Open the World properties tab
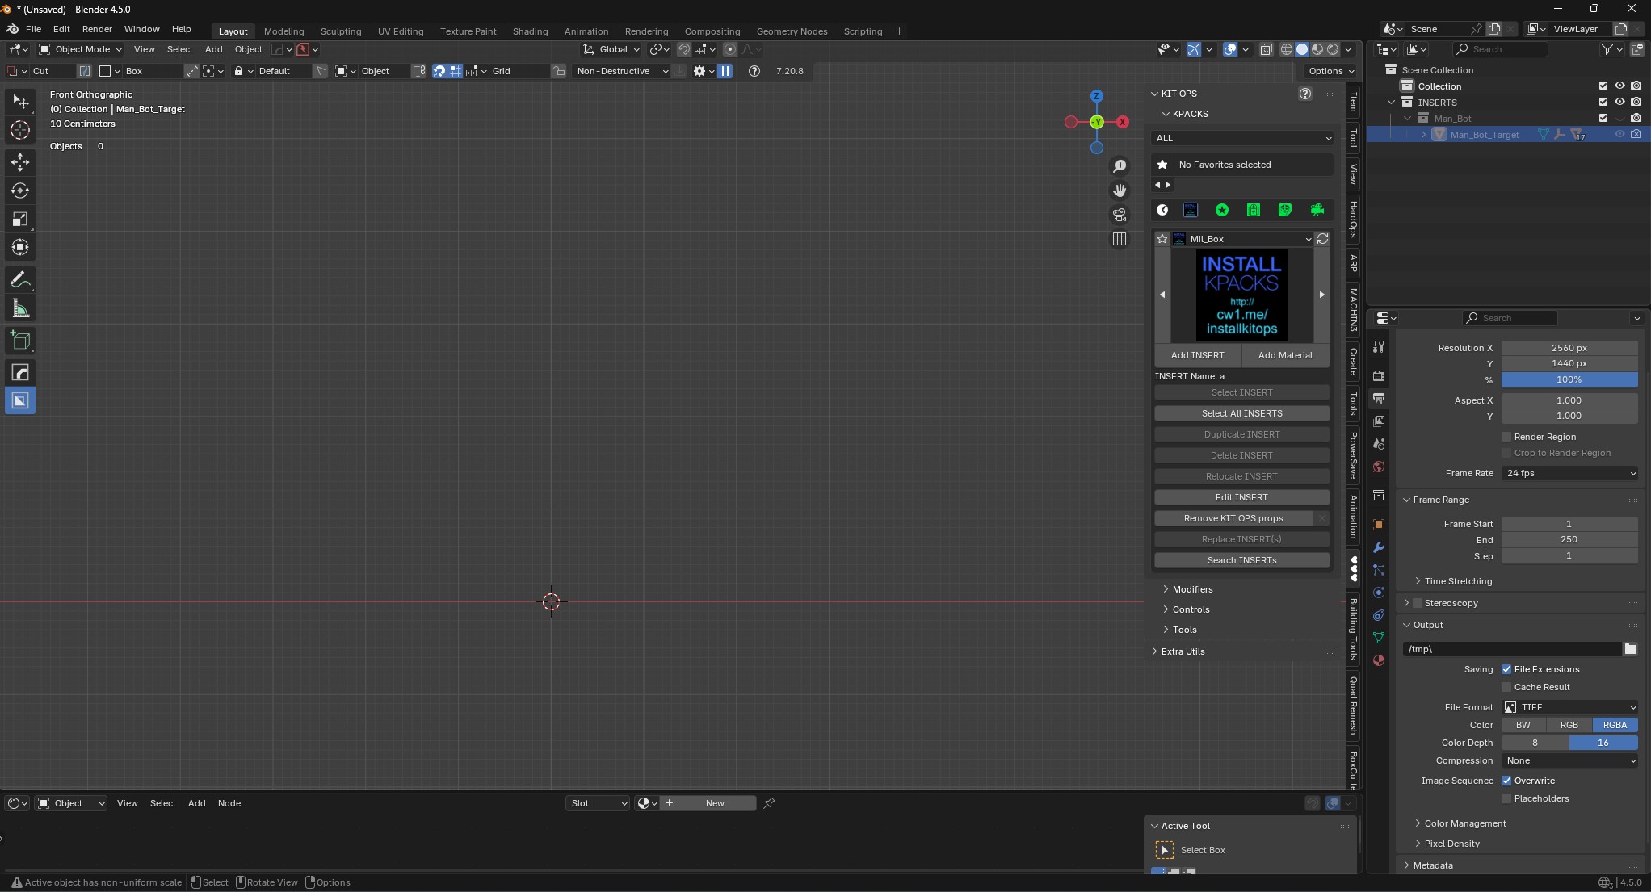Viewport: 1651px width, 892px height. [x=1378, y=467]
